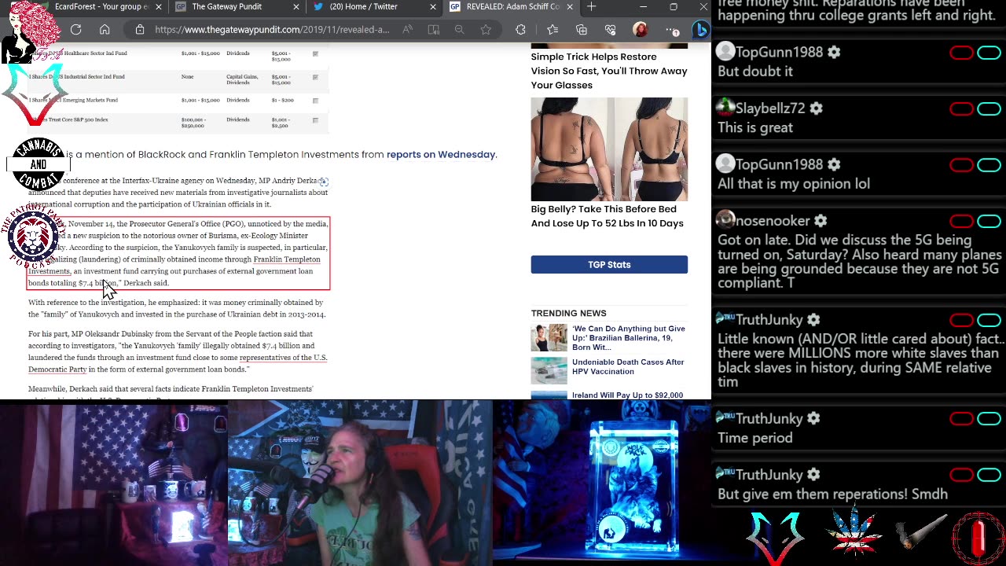Open gear beside TopGunn1988 'All that is my opinion'

[834, 165]
